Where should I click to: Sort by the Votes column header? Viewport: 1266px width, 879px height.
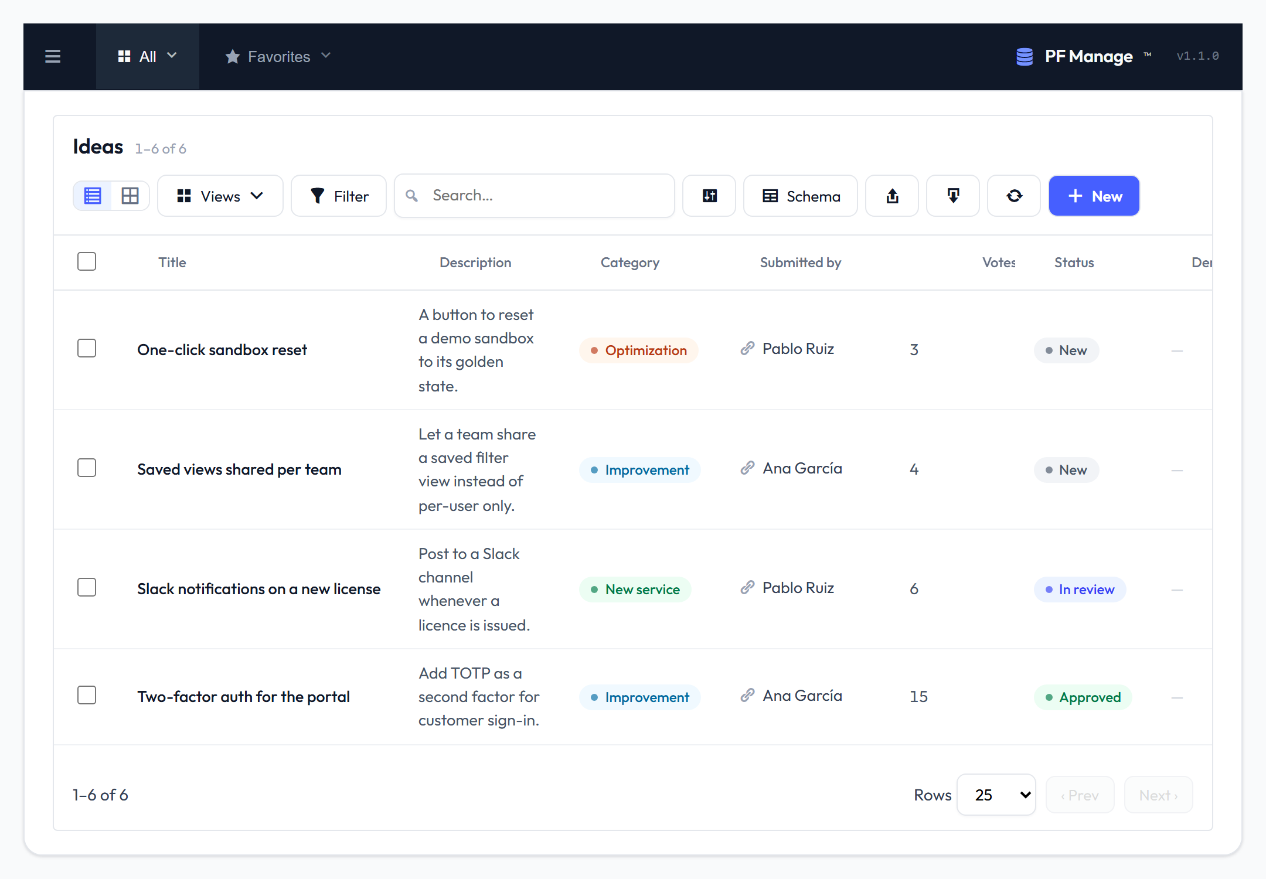tap(999, 263)
